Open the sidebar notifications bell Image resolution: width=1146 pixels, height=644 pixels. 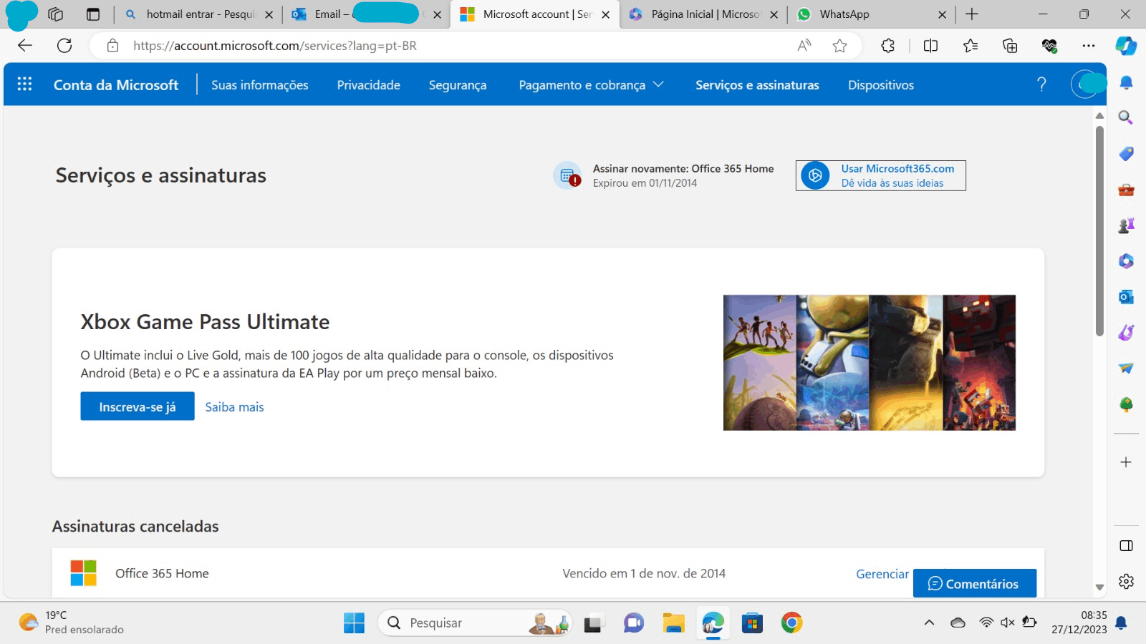tap(1126, 82)
